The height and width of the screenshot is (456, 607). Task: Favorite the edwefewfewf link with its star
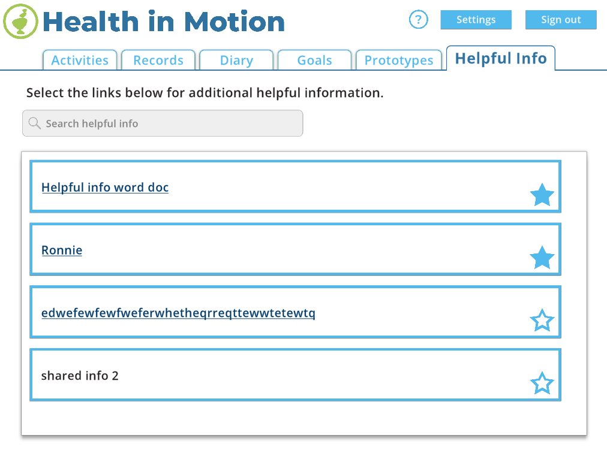click(x=542, y=321)
